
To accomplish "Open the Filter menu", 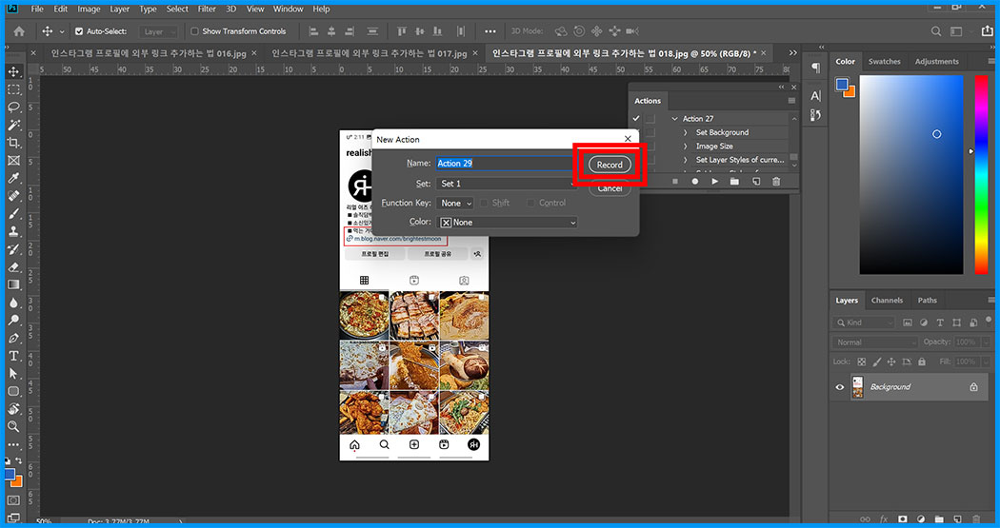I will coord(207,9).
